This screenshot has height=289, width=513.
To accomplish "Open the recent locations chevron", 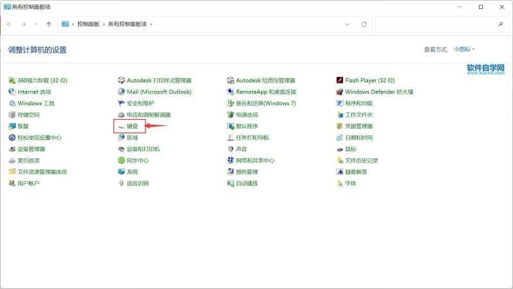I will [x=36, y=24].
